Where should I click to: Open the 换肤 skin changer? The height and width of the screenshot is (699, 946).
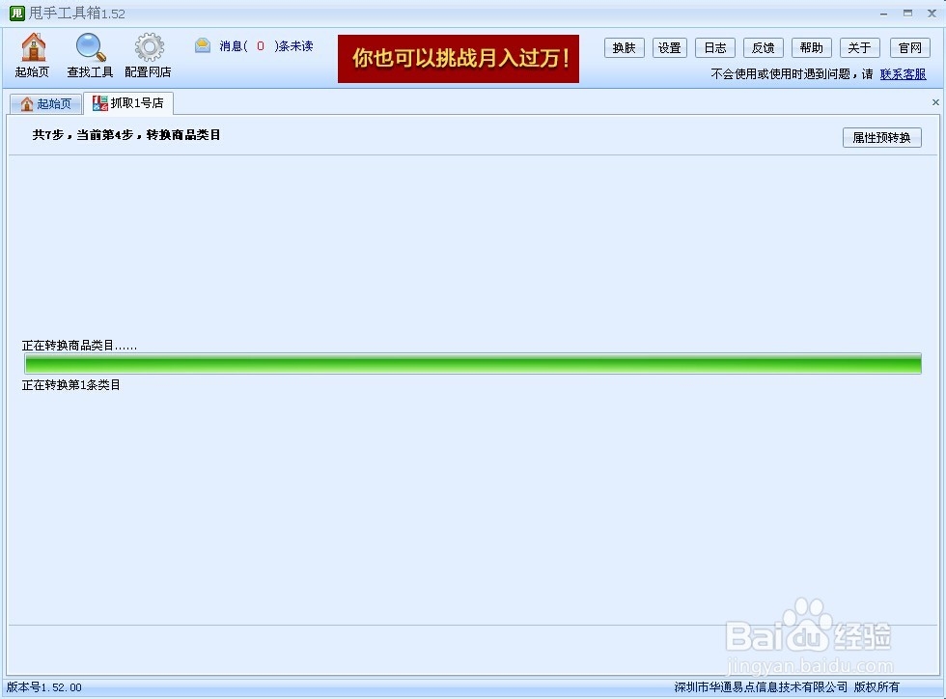click(x=624, y=47)
